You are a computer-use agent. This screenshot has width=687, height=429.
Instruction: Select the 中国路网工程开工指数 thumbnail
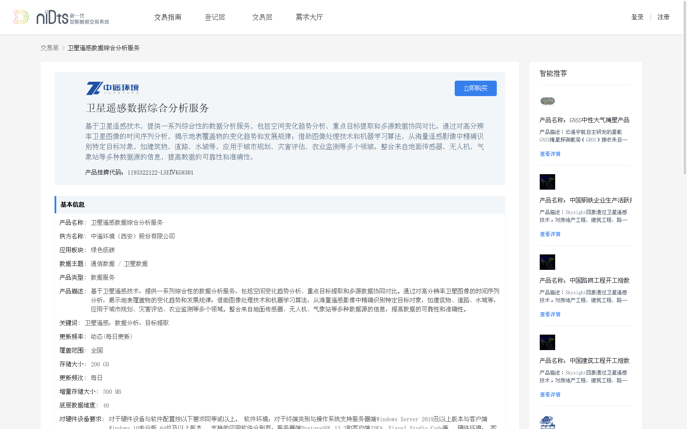[x=547, y=262]
